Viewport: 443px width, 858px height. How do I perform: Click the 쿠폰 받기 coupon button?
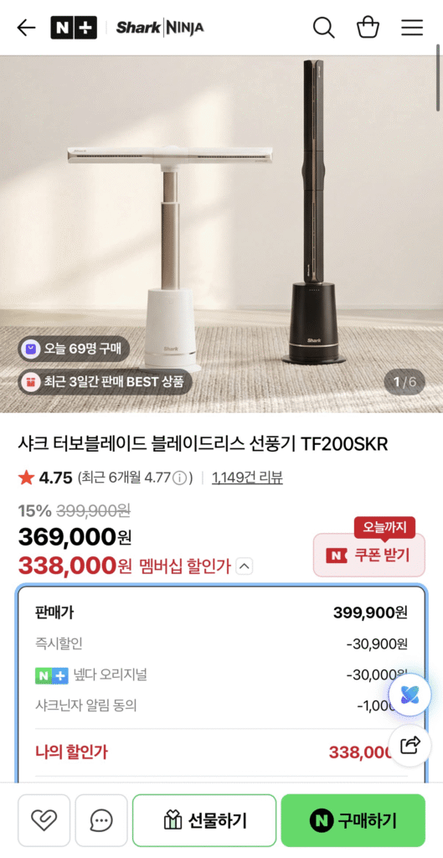pyautogui.click(x=368, y=555)
